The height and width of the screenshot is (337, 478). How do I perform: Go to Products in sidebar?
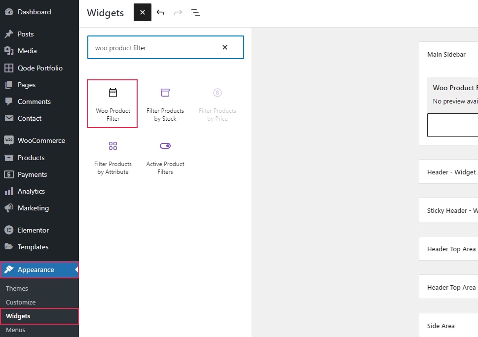[39, 158]
